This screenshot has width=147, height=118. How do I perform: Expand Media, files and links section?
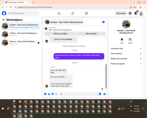pos(126,59)
